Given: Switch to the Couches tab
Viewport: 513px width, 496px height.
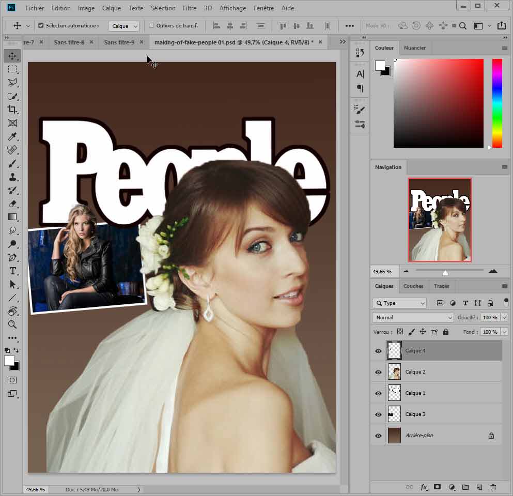Looking at the screenshot, I should coord(413,286).
